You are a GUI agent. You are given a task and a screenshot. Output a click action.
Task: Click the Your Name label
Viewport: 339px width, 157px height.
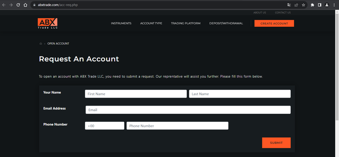(x=52, y=93)
